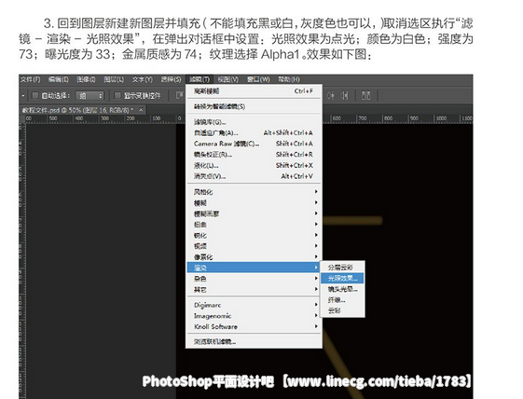Expand the Knoll Software submenu
This screenshot has height=399, width=523.
point(254,326)
